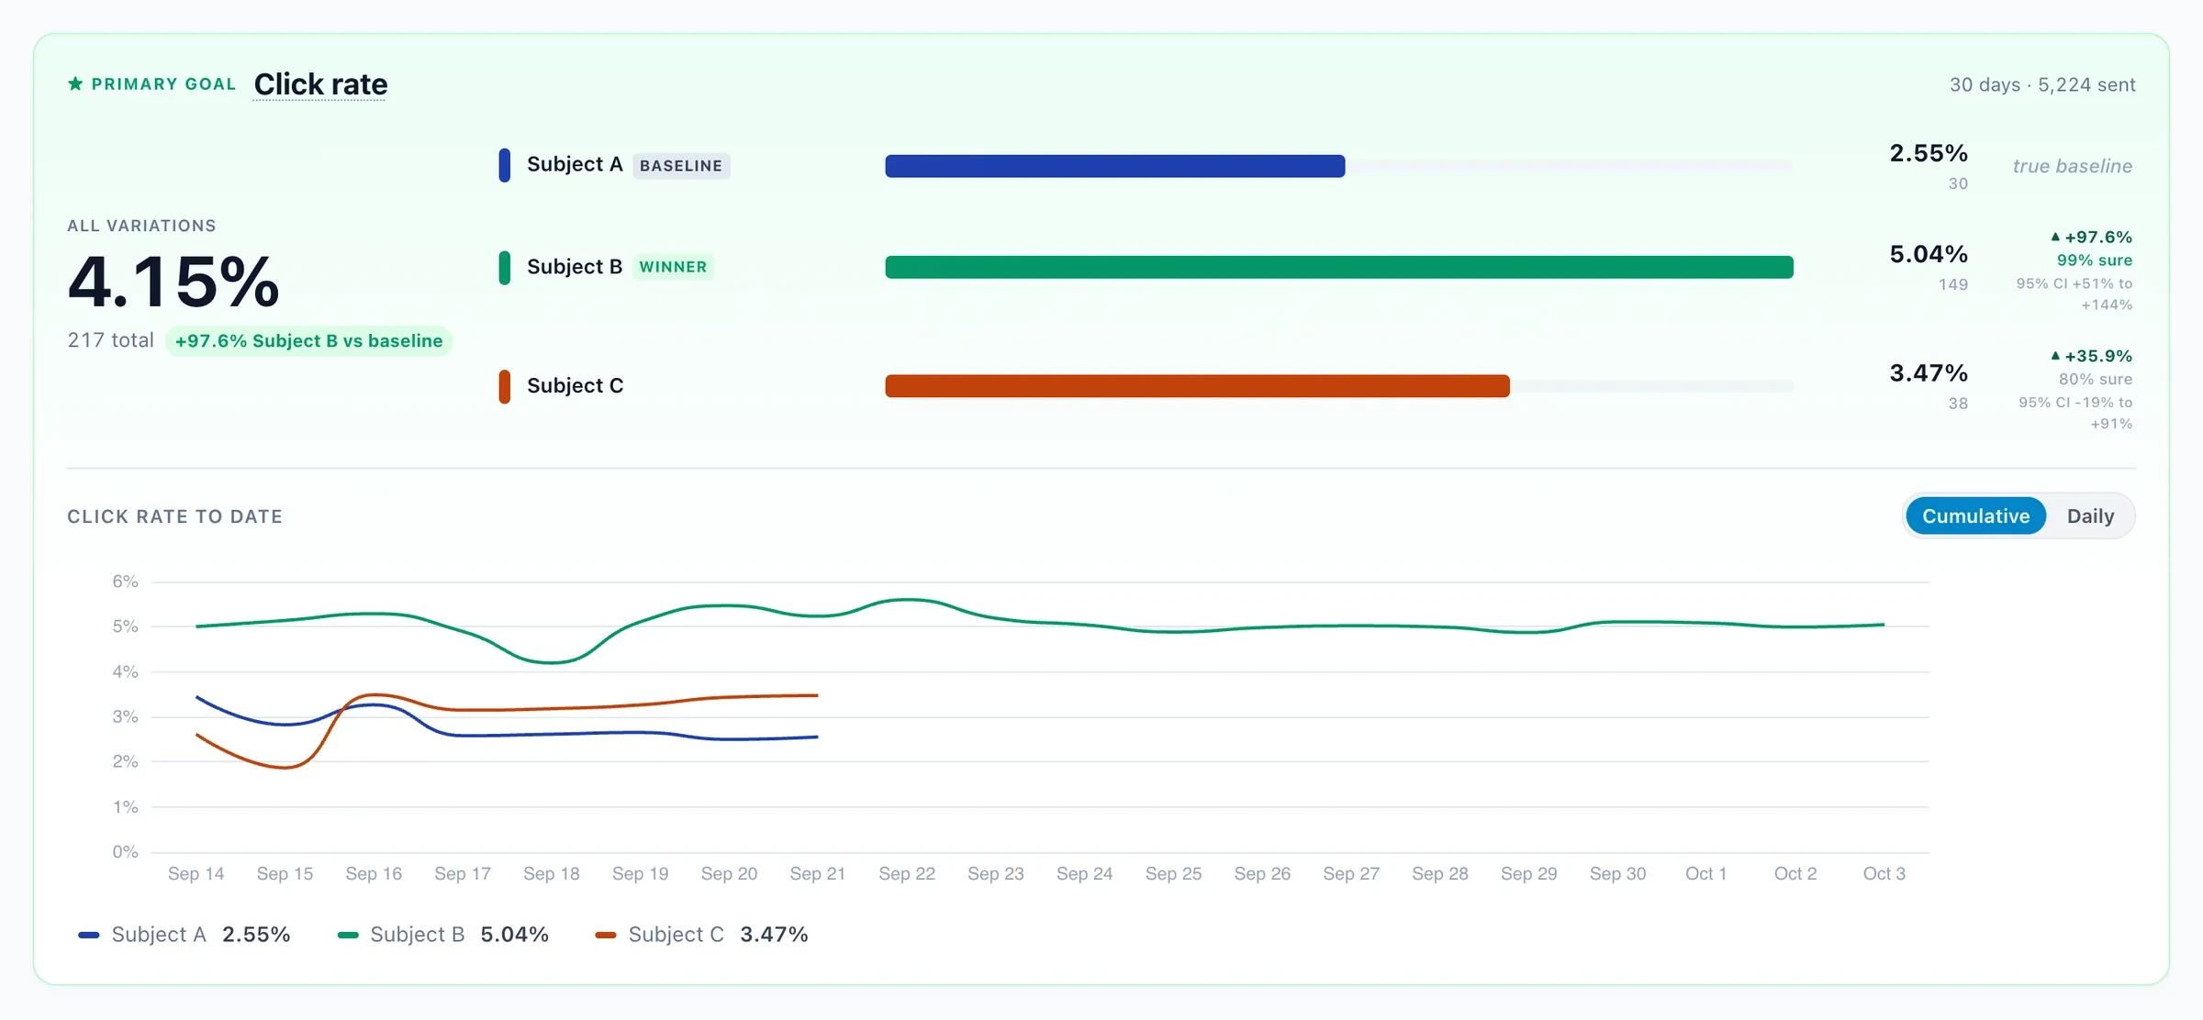Click the primary goal star icon
2203x1020 pixels.
[75, 84]
